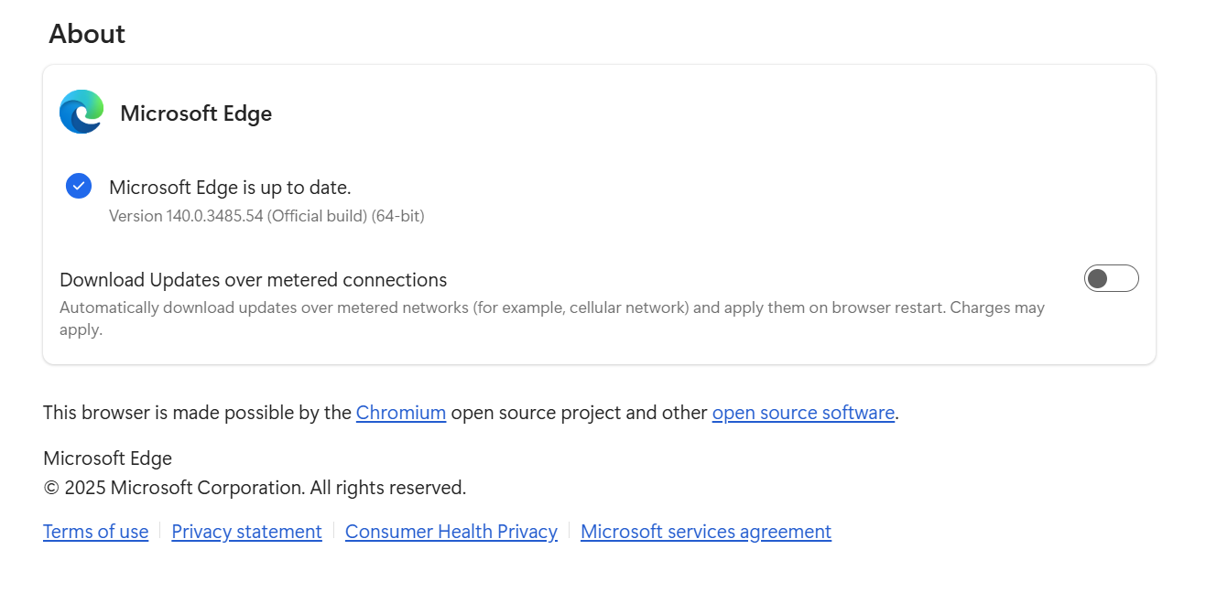Open the Consumer Health Privacy page
Image resolution: width=1206 pixels, height=593 pixels.
451,531
